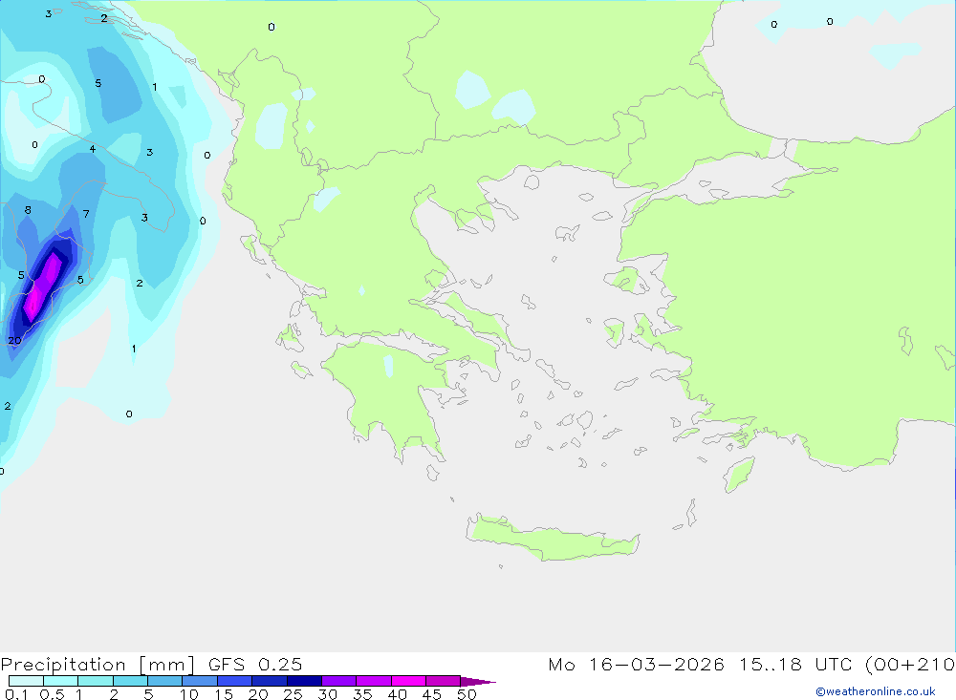
Task: Click the '40' legend scale label
Action: pyautogui.click(x=397, y=694)
